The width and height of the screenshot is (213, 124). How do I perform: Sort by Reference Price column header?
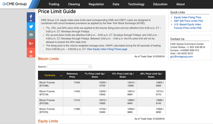point(72,75)
